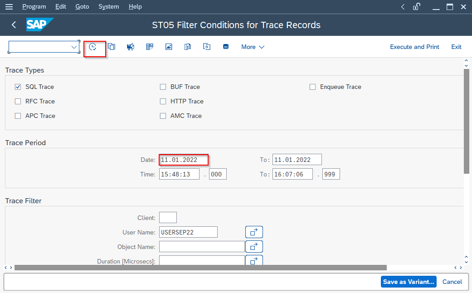Click the Exit button
Image resolution: width=472 pixels, height=293 pixels.
[456, 47]
